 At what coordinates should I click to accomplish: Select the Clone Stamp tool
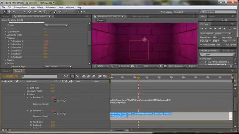click(x=55, y=12)
